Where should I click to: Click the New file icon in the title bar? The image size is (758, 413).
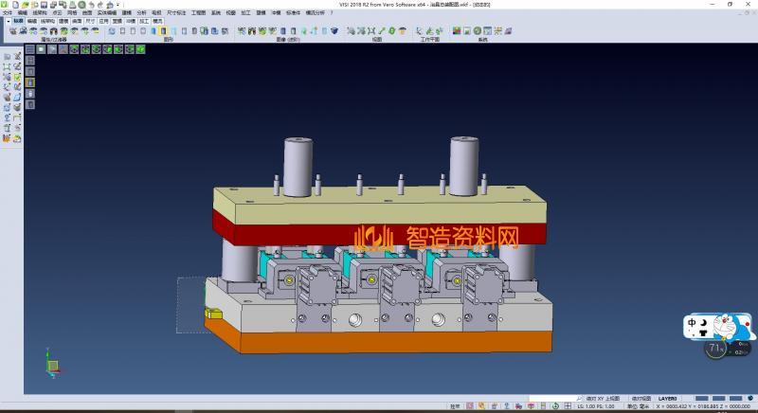(x=13, y=5)
